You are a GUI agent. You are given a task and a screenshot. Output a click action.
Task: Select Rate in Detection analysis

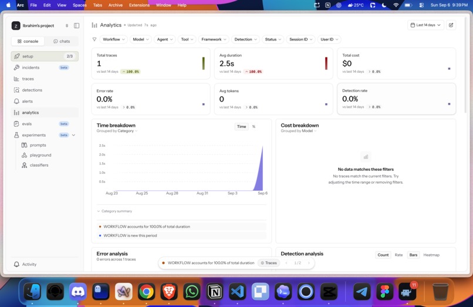399,255
